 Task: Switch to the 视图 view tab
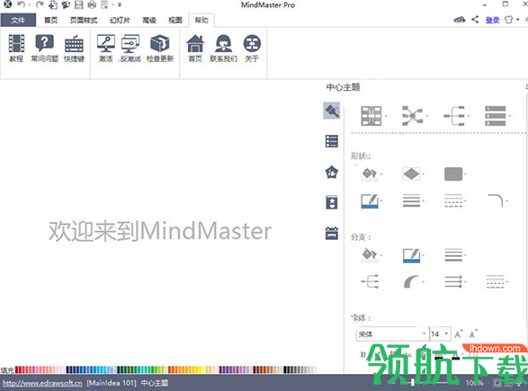(x=175, y=20)
